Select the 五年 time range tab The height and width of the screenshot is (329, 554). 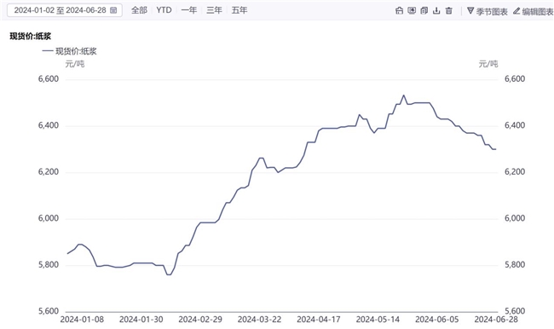click(239, 10)
